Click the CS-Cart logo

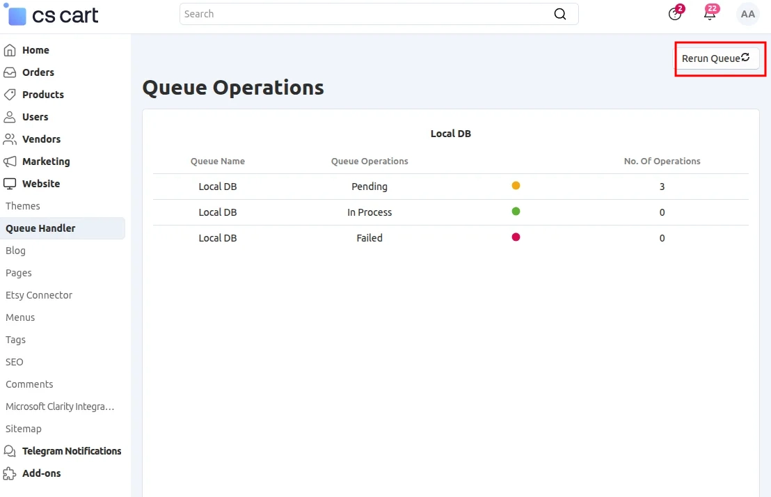click(51, 15)
